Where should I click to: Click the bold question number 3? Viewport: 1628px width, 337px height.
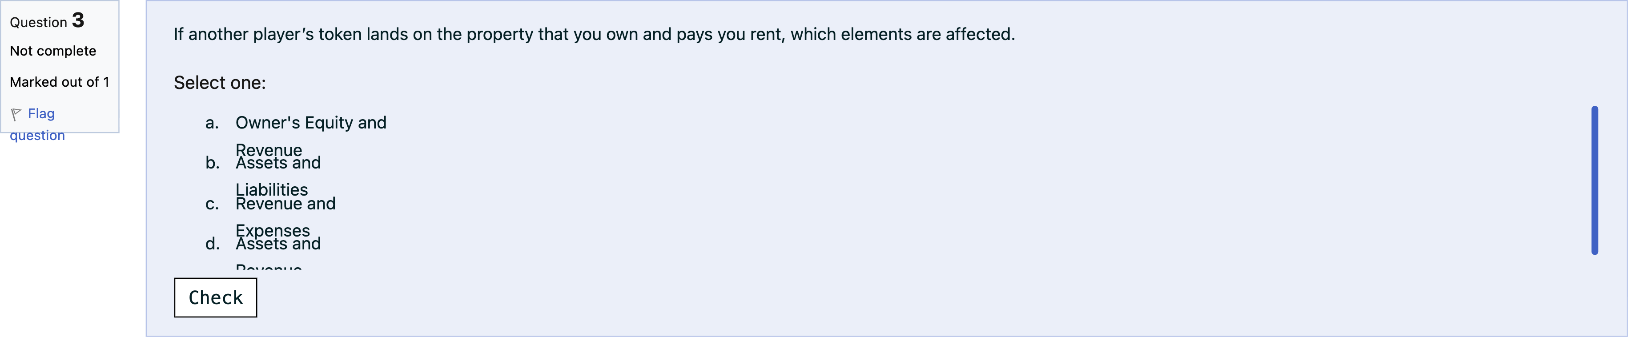coord(78,21)
